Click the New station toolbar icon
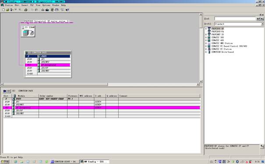 pyautogui.click(x=4, y=10)
